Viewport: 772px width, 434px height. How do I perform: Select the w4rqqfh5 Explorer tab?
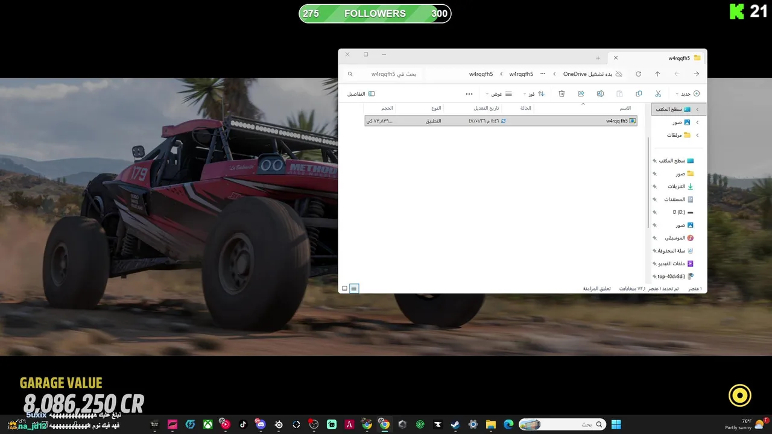[657, 58]
